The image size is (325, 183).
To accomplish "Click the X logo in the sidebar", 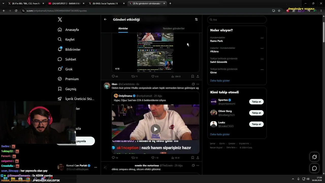I will (60, 20).
